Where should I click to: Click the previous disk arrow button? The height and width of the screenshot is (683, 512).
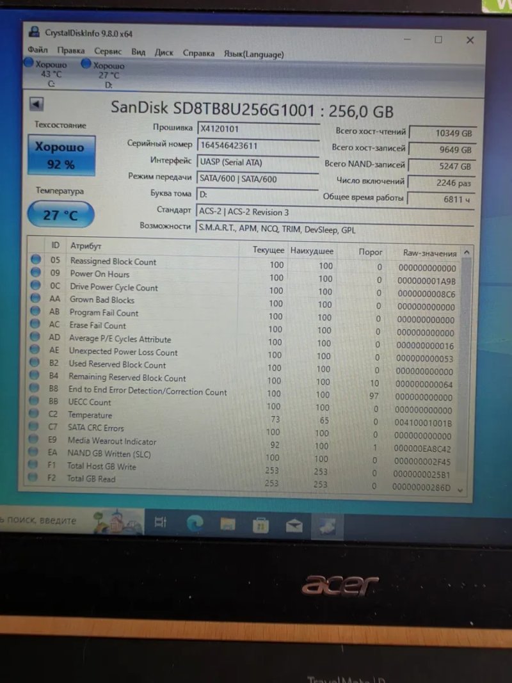point(36,104)
